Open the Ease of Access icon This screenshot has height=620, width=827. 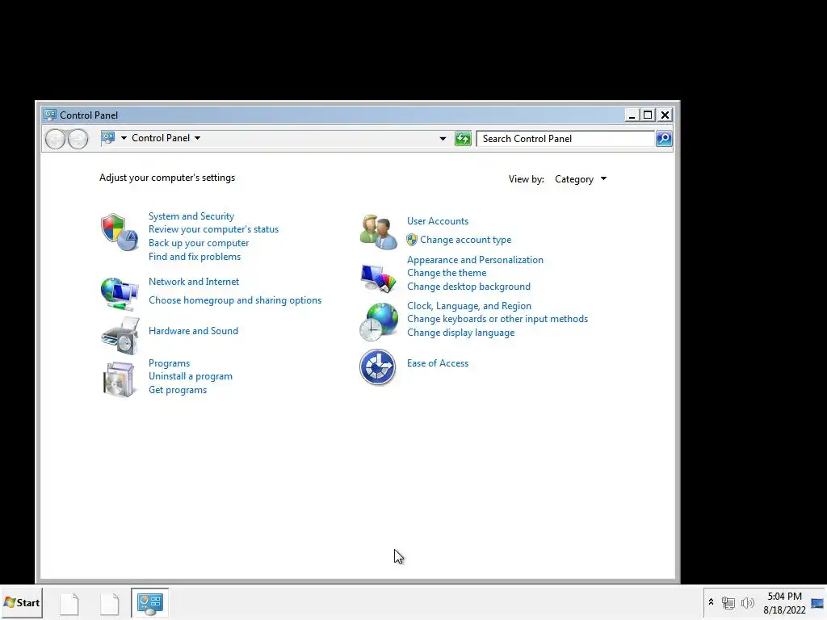click(x=378, y=367)
